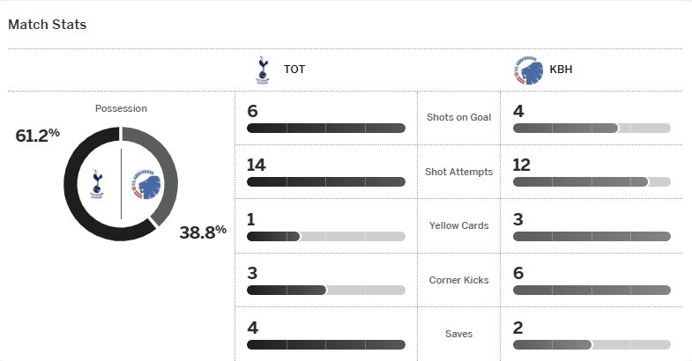The image size is (692, 361).
Task: Click the Copenhagen crest in the header
Action: tap(522, 70)
